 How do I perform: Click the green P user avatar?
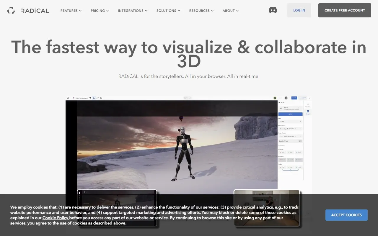pyautogui.click(x=275, y=98)
